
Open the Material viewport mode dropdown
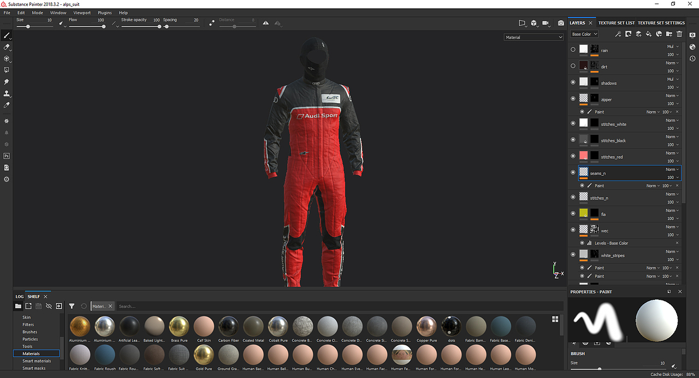534,37
